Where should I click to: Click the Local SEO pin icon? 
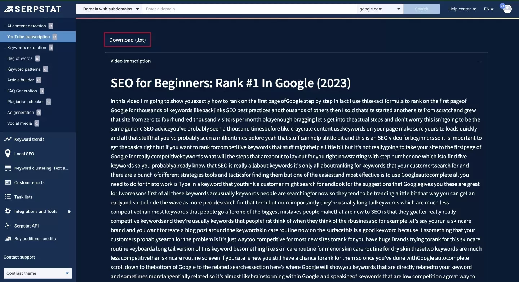click(x=8, y=154)
